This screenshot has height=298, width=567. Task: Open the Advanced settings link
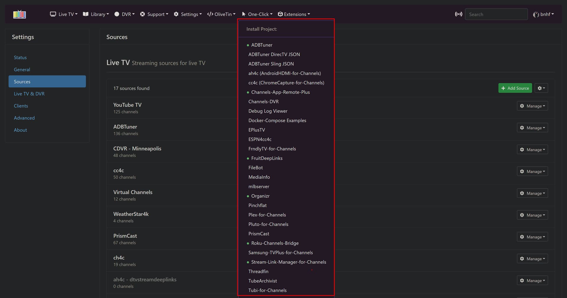click(24, 118)
